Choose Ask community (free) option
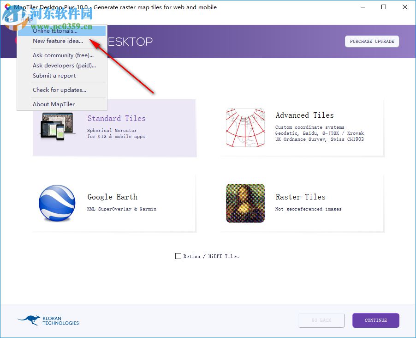The height and width of the screenshot is (338, 416). tap(62, 55)
